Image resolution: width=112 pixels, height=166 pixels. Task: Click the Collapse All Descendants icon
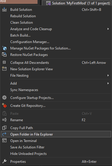(4, 62)
